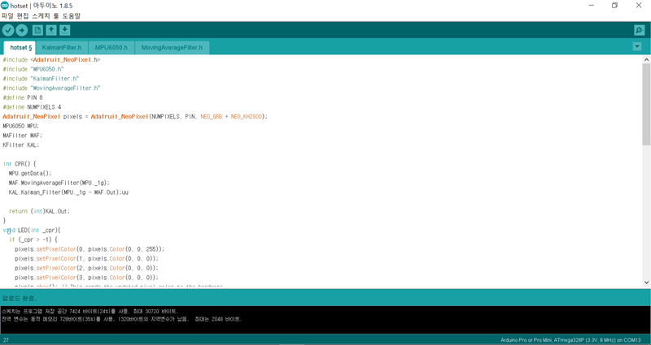Switch to the MovingAverageFilter.h tab
The height and width of the screenshot is (345, 651).
[x=172, y=48]
